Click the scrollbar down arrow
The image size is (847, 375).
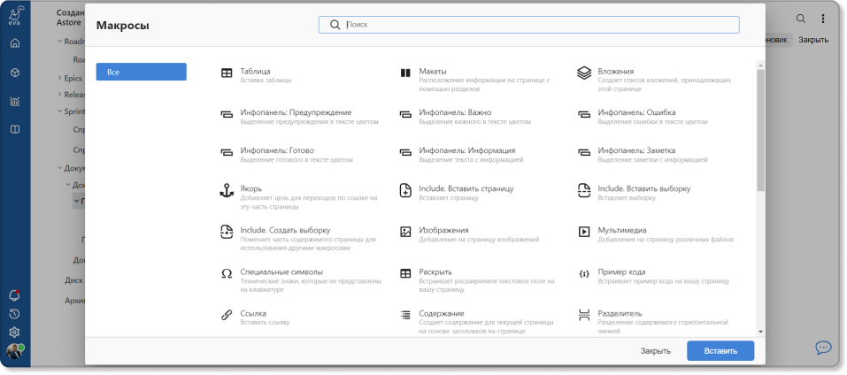coord(760,332)
